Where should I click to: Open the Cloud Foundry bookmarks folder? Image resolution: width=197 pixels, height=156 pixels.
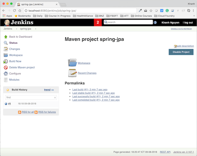click(x=164, y=16)
